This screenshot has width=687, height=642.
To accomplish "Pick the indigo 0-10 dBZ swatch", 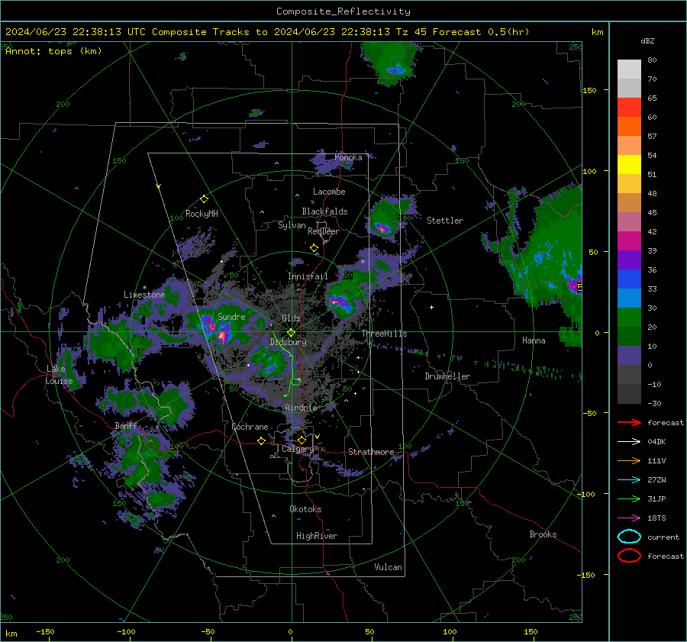I will point(629,356).
